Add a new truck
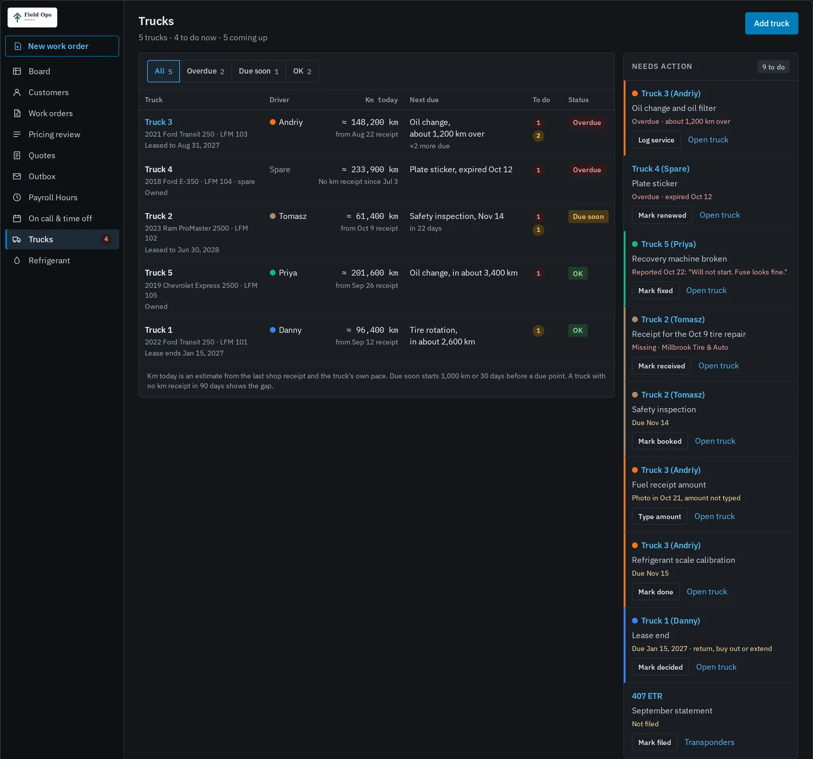The width and height of the screenshot is (813, 759). click(x=771, y=23)
